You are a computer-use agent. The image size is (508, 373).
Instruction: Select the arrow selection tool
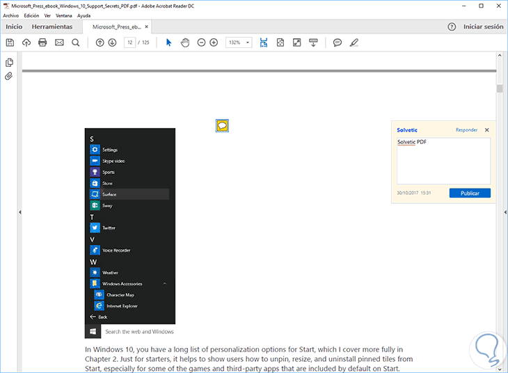[169, 42]
